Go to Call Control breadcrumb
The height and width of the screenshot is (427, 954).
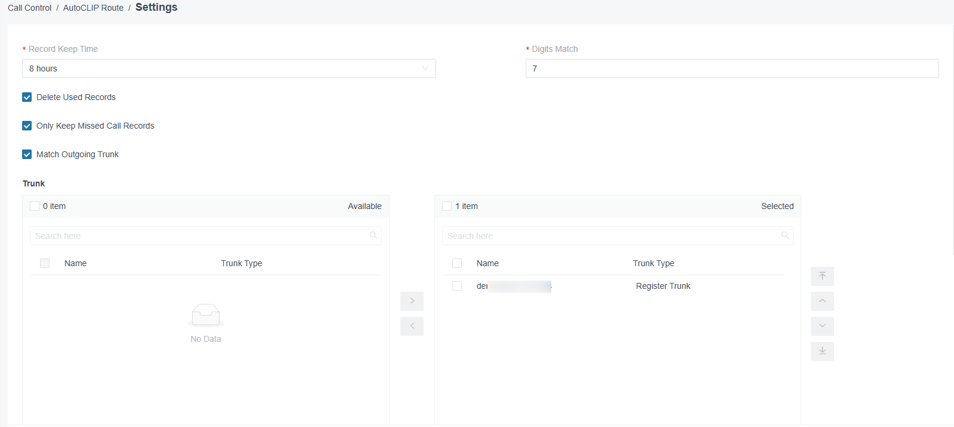[x=30, y=8]
